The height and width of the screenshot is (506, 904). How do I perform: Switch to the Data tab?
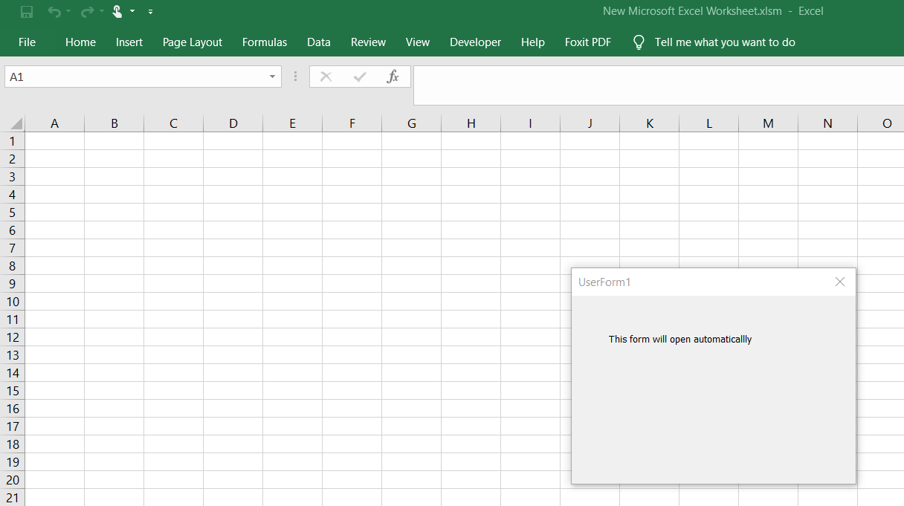[x=319, y=42]
